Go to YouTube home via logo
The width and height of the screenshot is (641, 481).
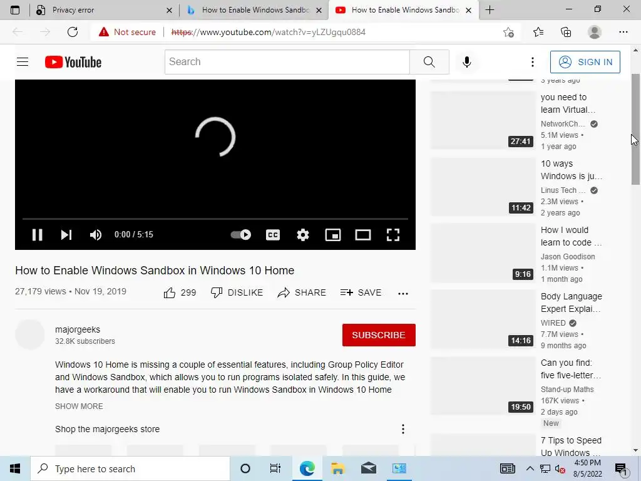click(x=73, y=62)
